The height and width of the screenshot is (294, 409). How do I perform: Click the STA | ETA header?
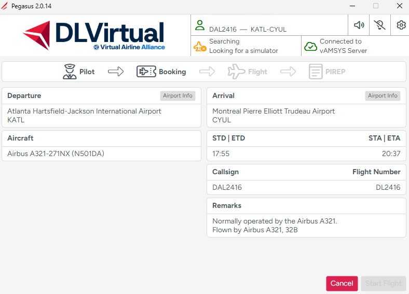pos(385,138)
